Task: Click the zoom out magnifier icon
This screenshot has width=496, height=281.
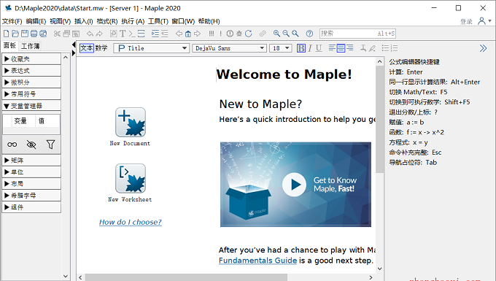Action: click(286, 34)
